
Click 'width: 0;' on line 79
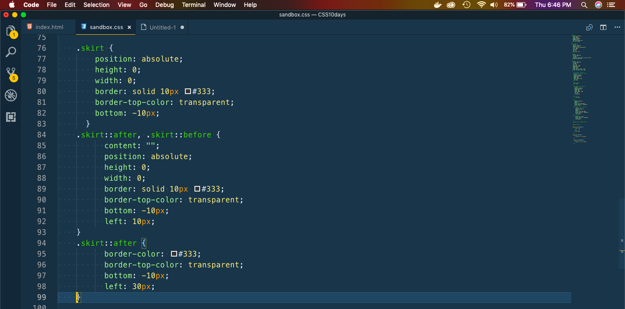(115, 81)
